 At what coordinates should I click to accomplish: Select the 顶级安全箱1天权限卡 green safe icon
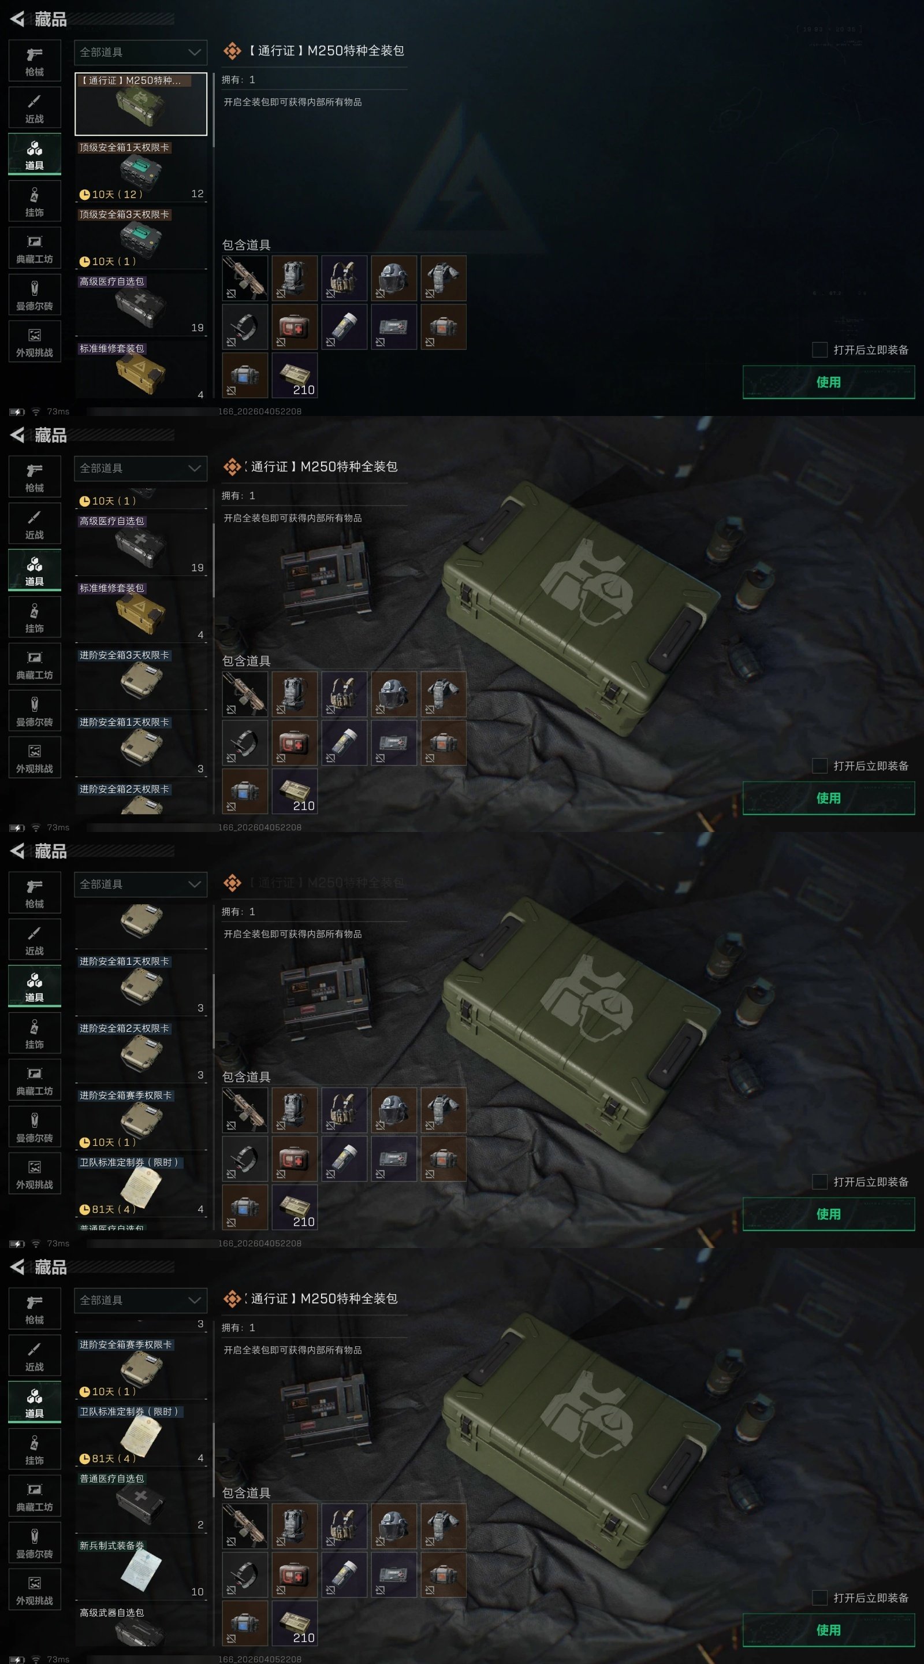pyautogui.click(x=141, y=170)
